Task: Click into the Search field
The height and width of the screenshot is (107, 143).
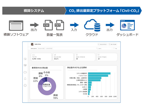Action: (104, 49)
